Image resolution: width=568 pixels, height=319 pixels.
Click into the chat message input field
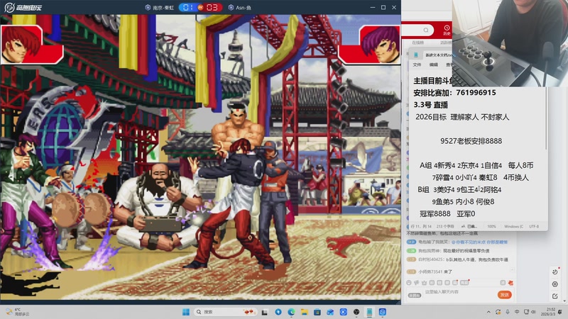coord(460,292)
